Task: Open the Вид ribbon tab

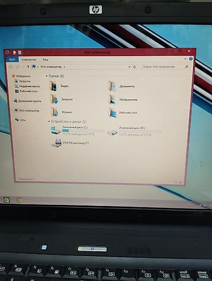Action: coord(45,60)
